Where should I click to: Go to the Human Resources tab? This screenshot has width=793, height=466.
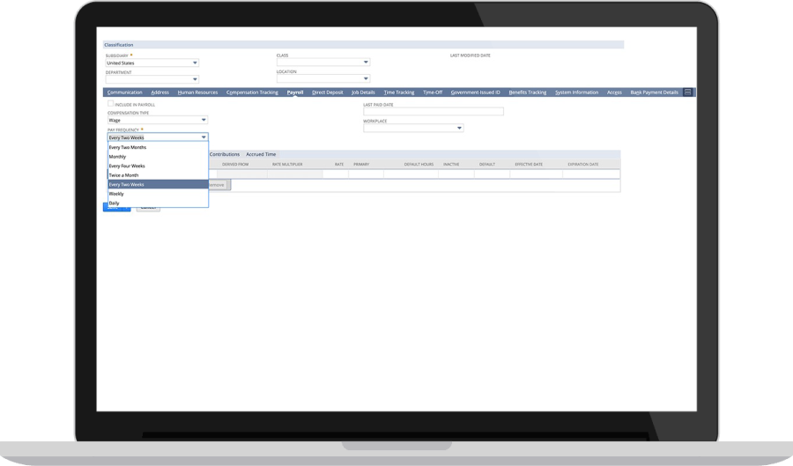click(197, 92)
